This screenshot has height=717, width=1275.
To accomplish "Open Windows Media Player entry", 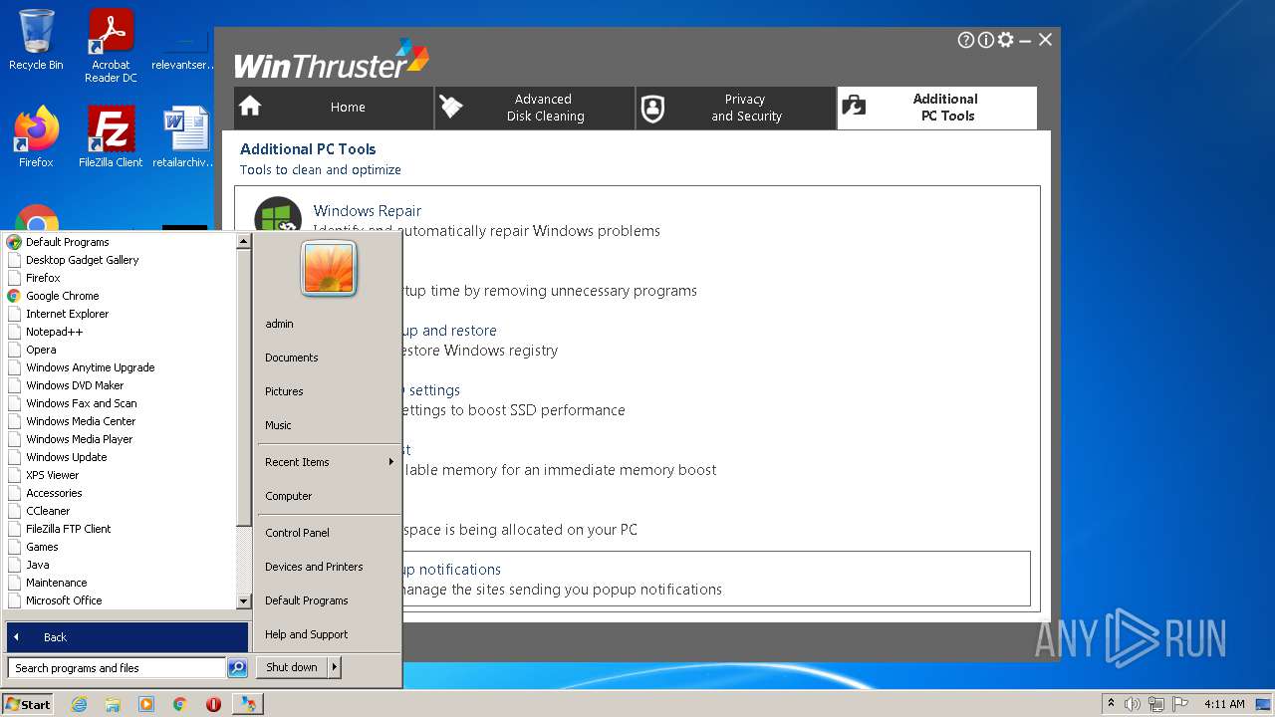I will point(120,439).
